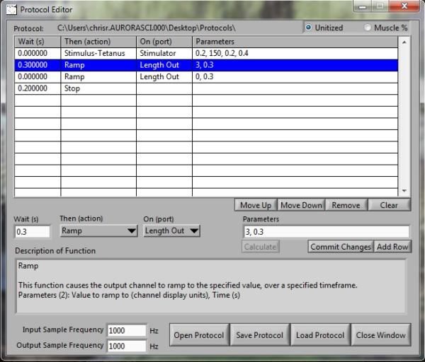
Task: Select the highlighted Ramp row with 3, 0.3
Action: point(206,65)
